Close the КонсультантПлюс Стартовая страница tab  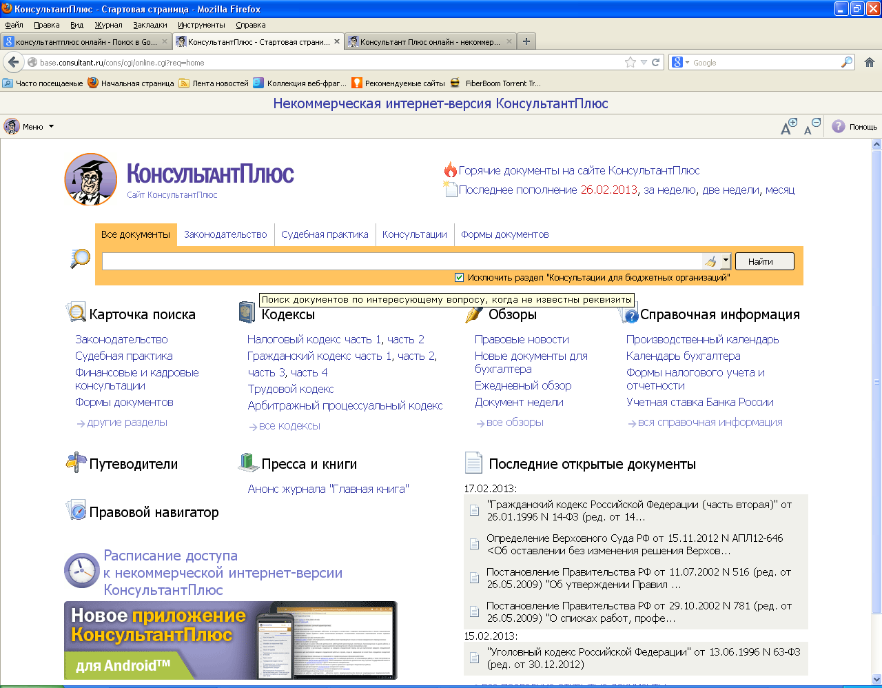click(x=337, y=41)
